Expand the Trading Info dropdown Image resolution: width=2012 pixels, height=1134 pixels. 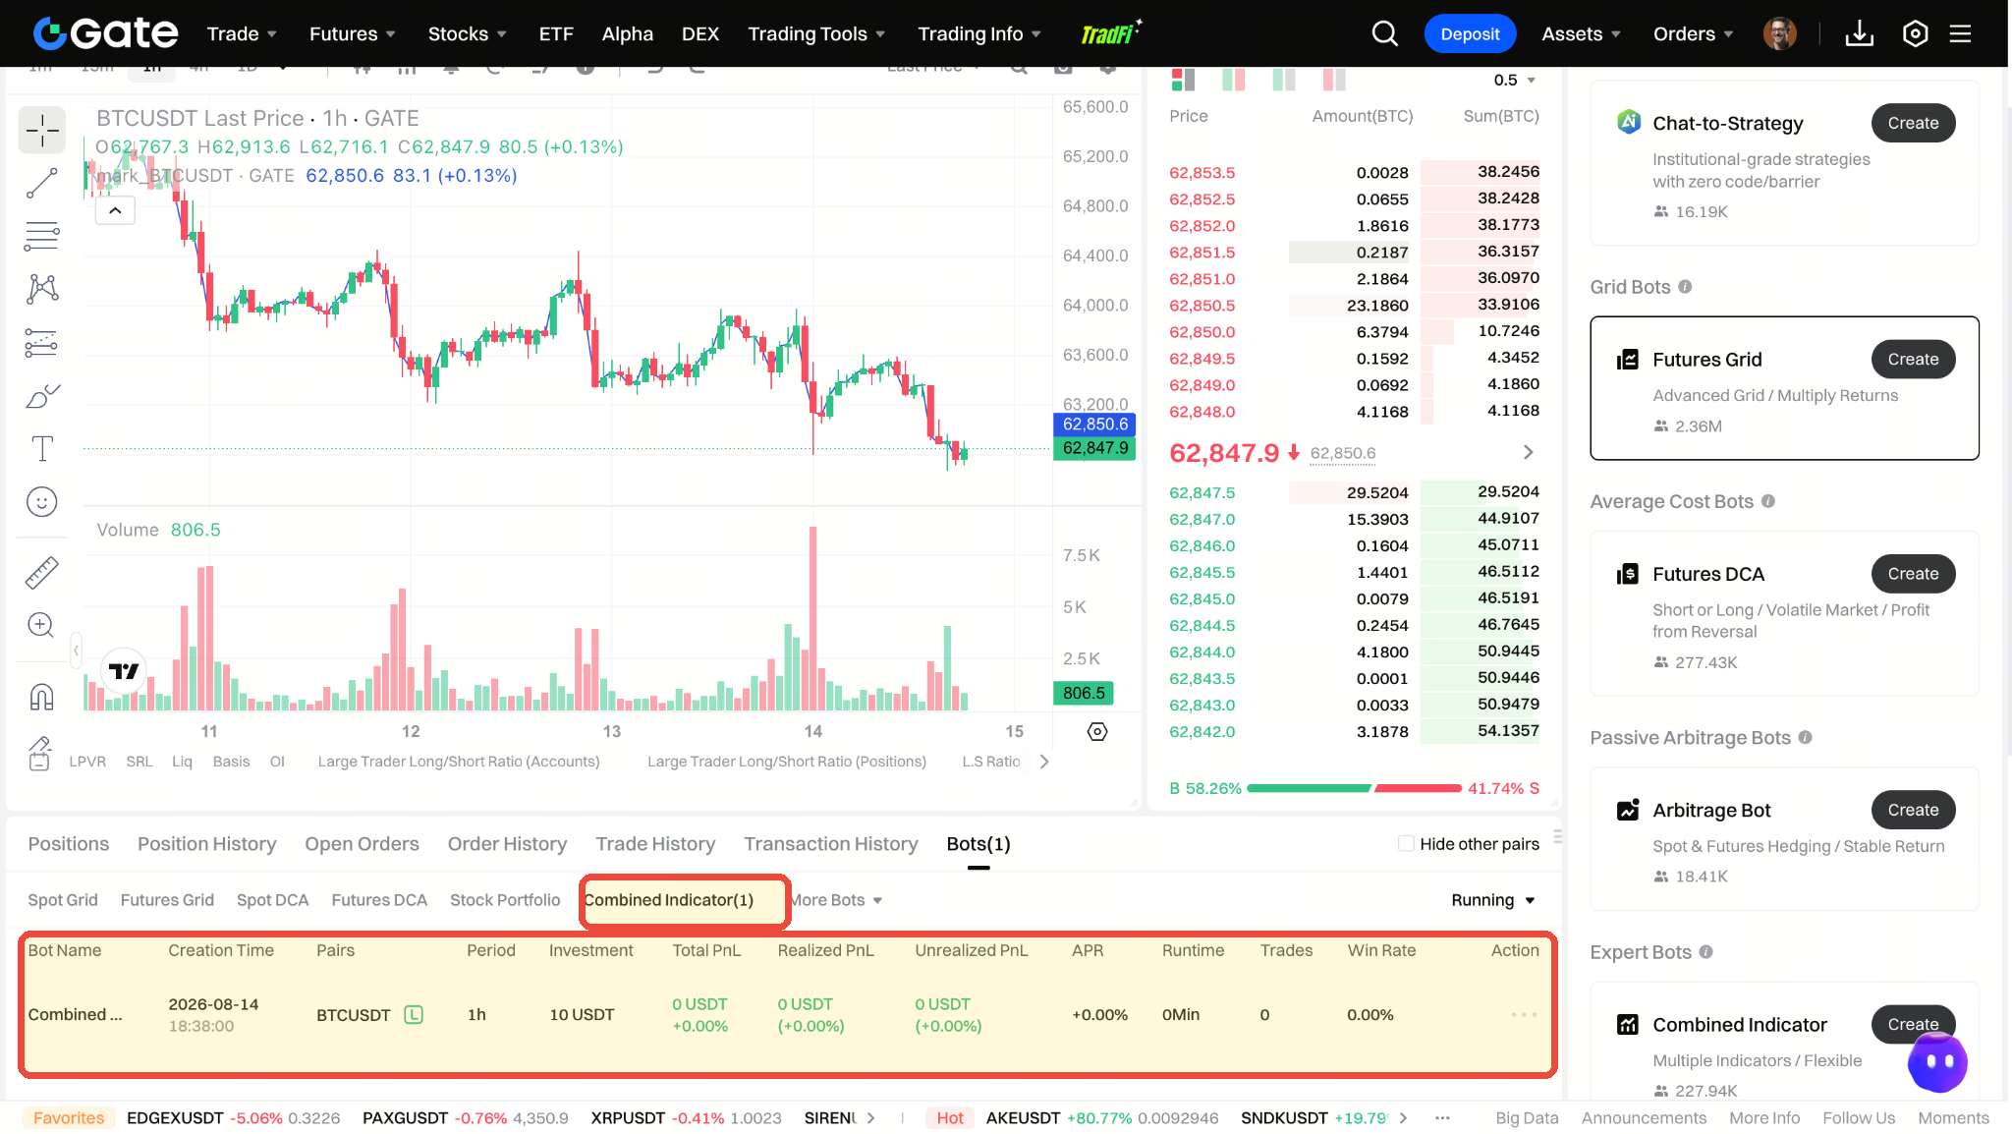[979, 33]
